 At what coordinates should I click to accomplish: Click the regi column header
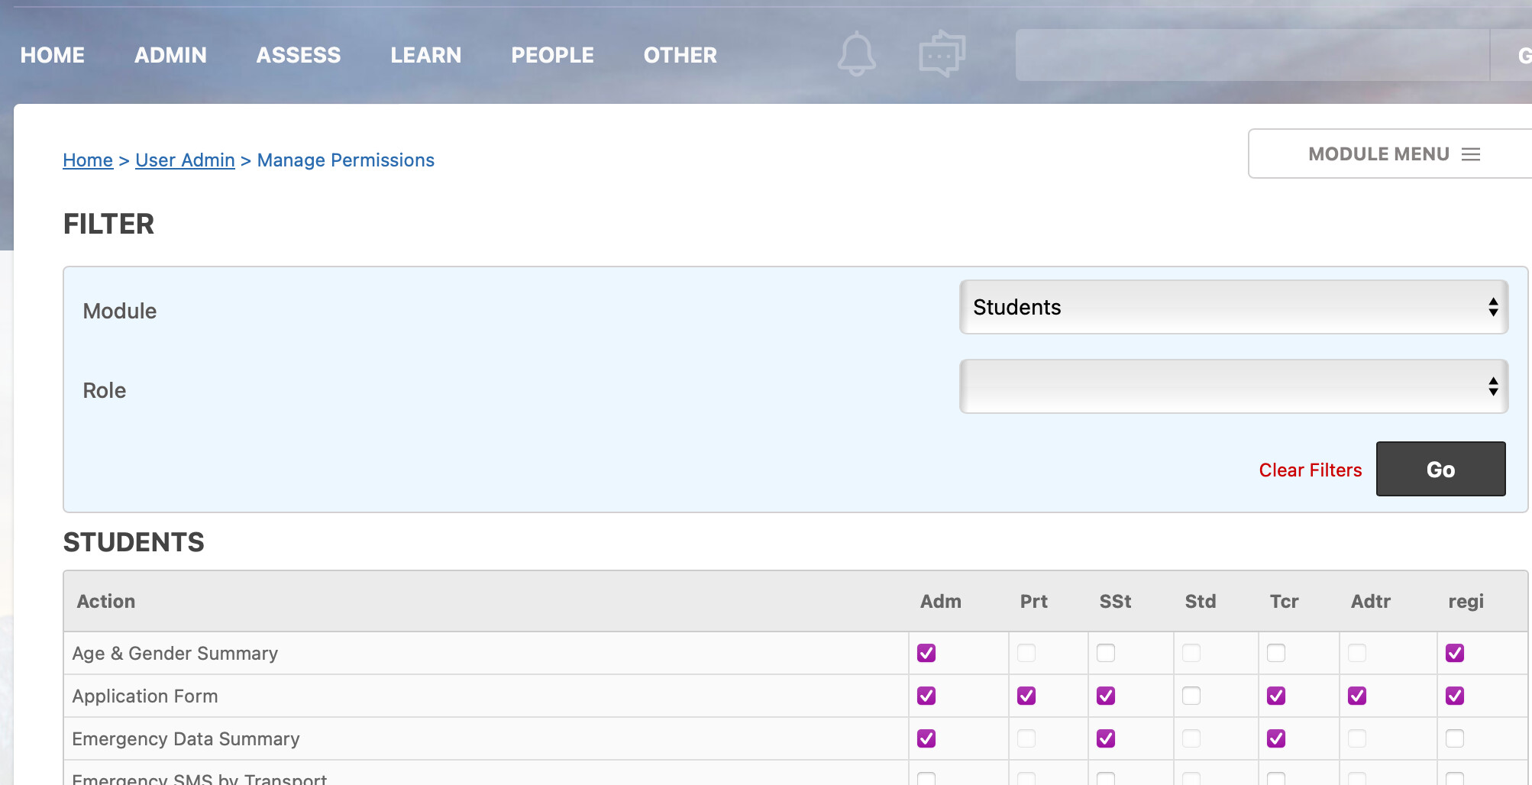(x=1466, y=602)
